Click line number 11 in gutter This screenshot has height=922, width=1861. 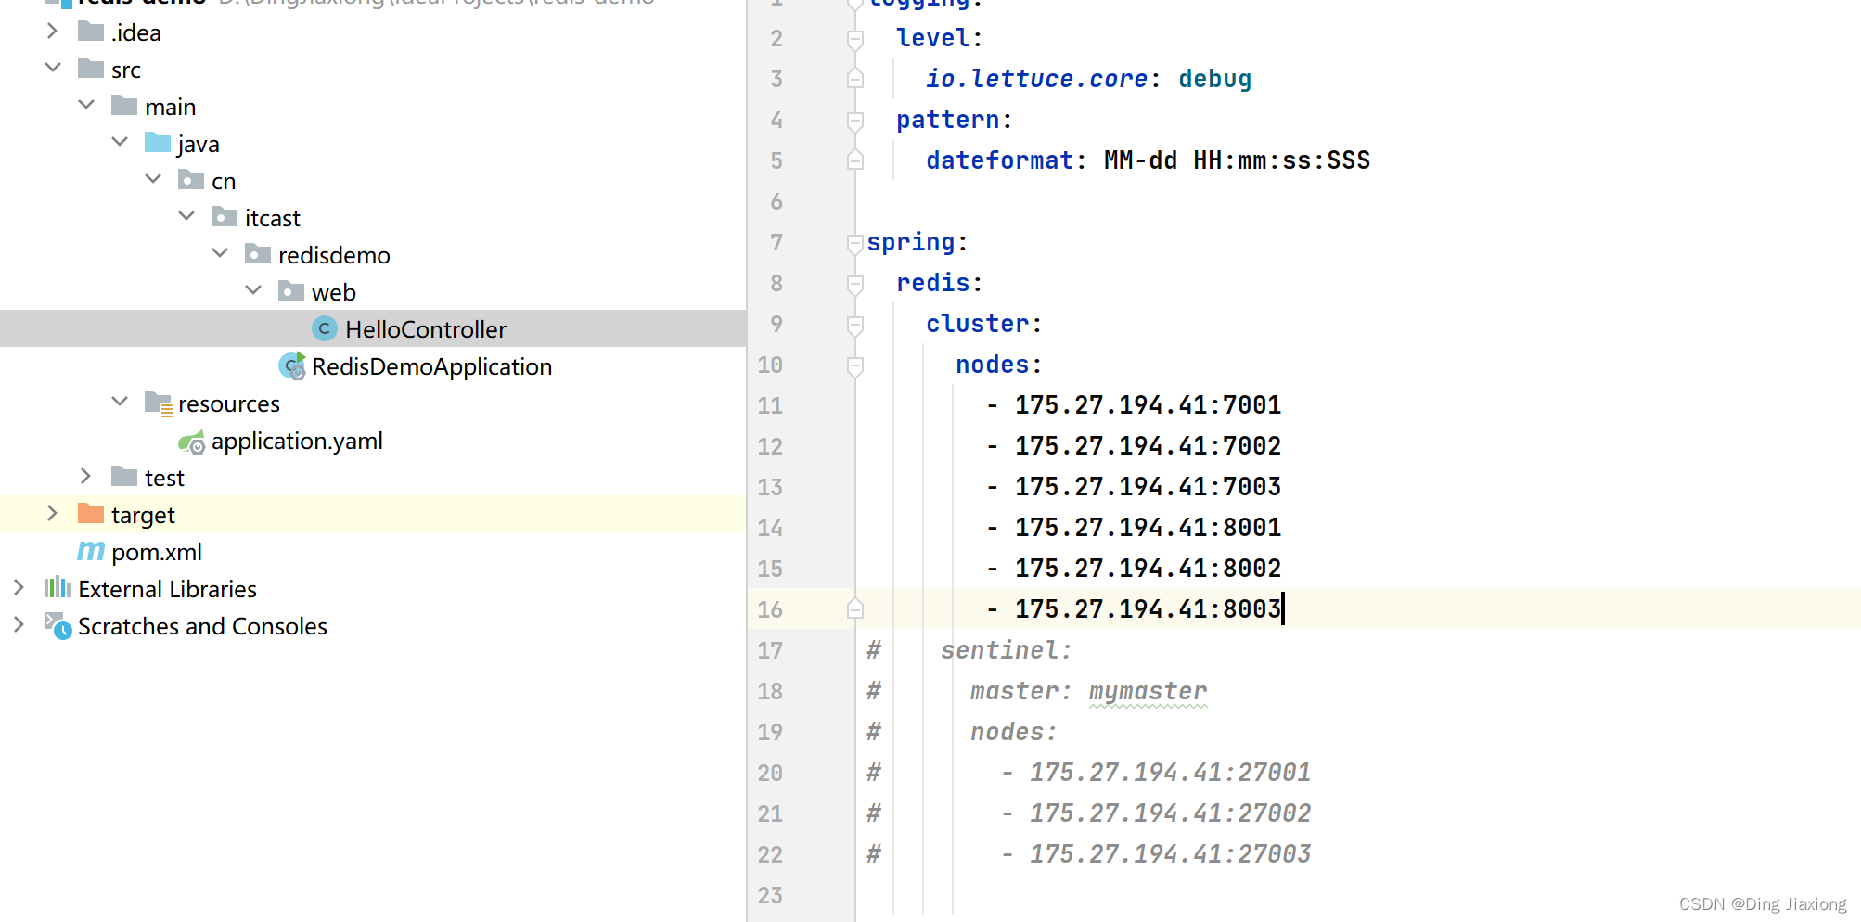click(770, 405)
